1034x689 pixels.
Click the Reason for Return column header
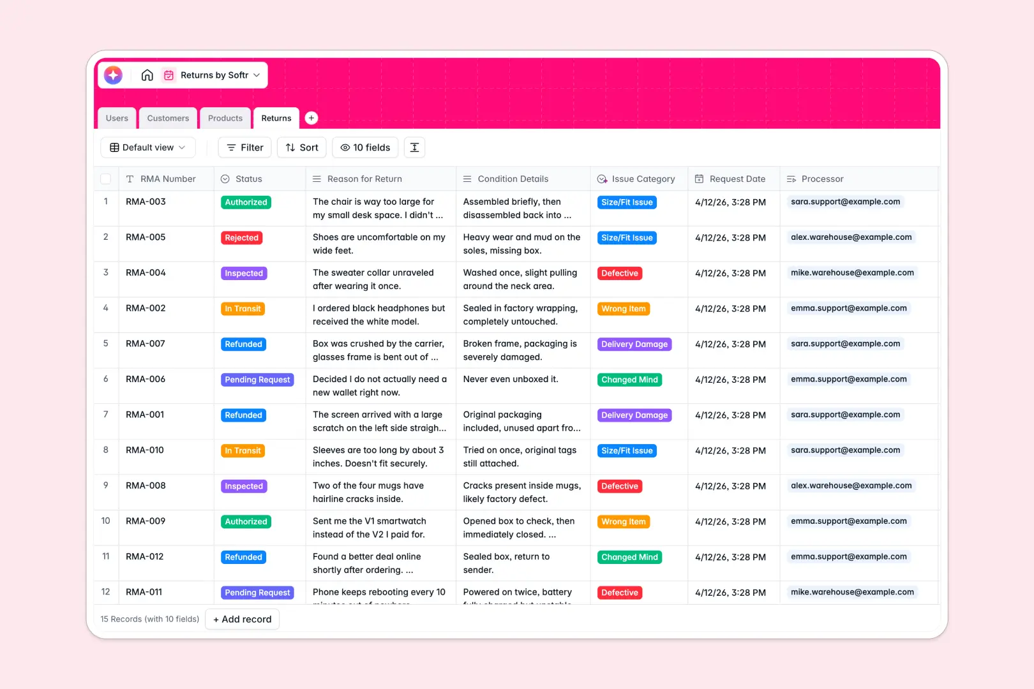(381, 179)
